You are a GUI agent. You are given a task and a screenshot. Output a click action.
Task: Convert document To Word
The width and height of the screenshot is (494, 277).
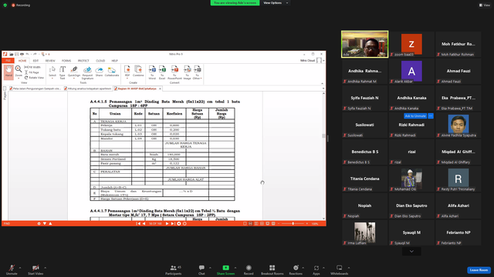(x=152, y=72)
